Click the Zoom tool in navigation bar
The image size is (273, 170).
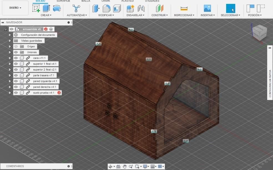(x=131, y=166)
